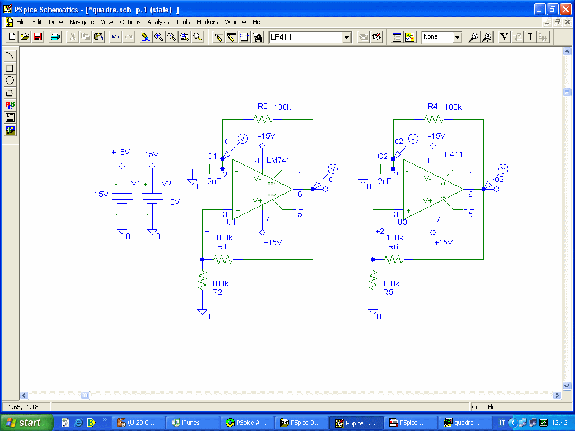Viewport: 575px width, 431px height.
Task: Print the schematic using printer icon
Action: click(55, 36)
